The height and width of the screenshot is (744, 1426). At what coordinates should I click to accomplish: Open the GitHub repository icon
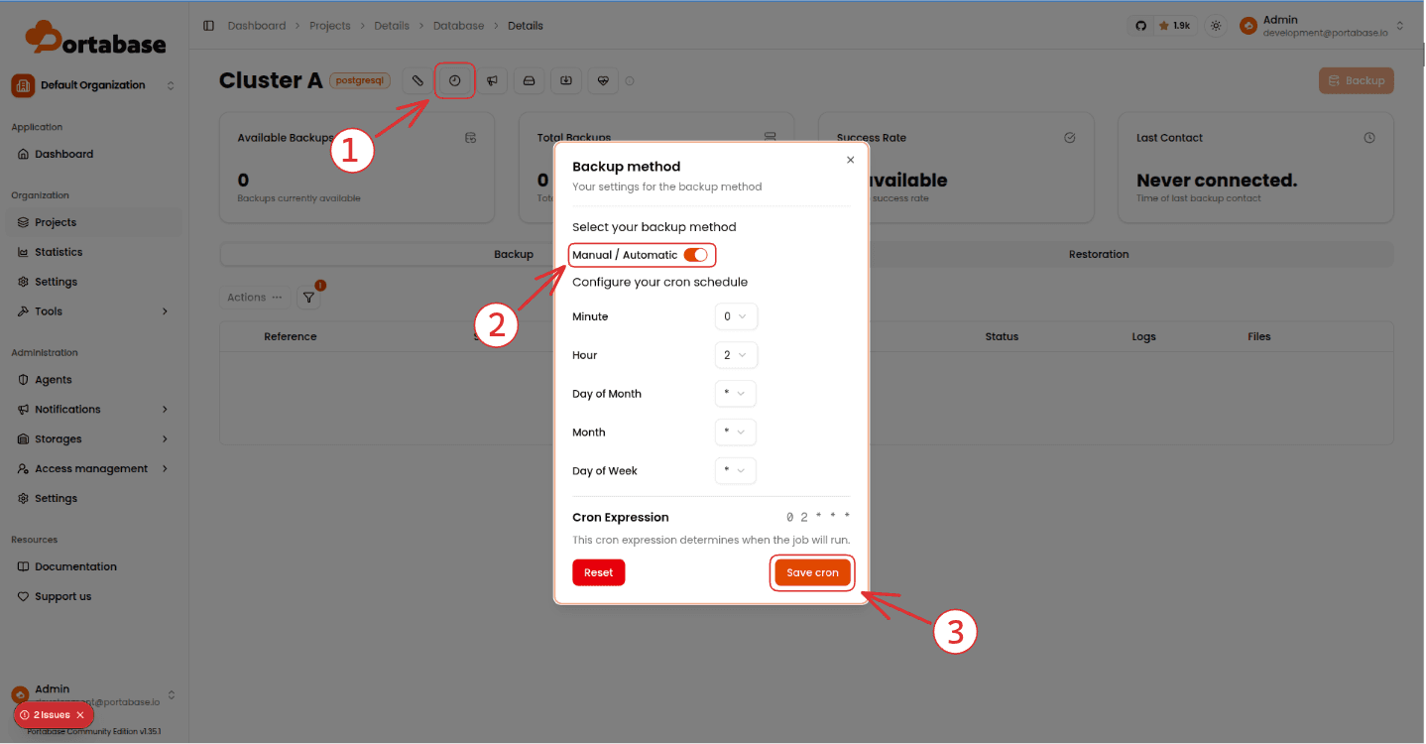coord(1140,26)
